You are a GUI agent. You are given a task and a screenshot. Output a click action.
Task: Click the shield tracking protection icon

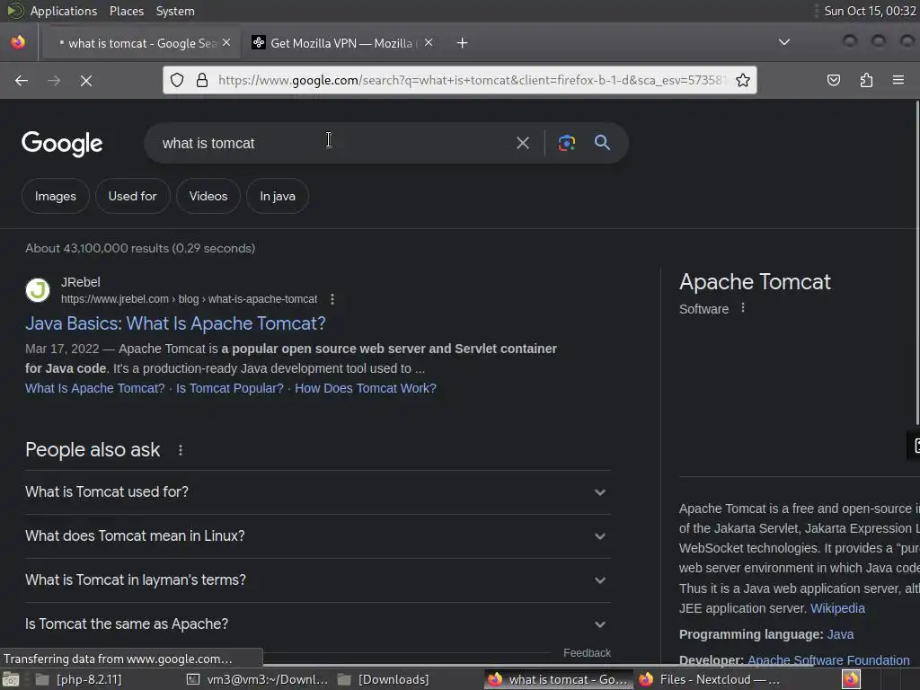pyautogui.click(x=177, y=80)
